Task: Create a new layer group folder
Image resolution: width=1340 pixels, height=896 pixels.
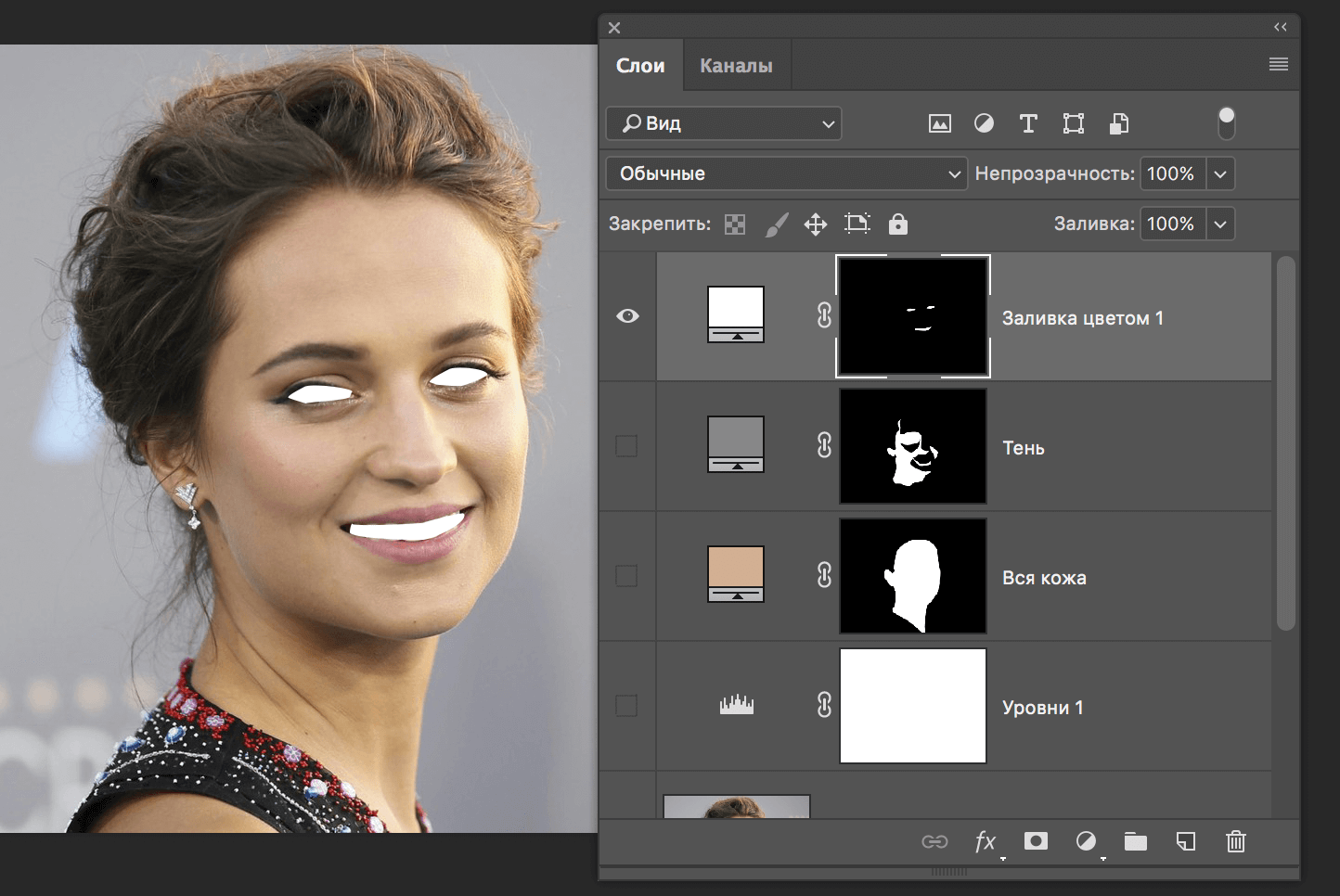Action: click(1136, 842)
